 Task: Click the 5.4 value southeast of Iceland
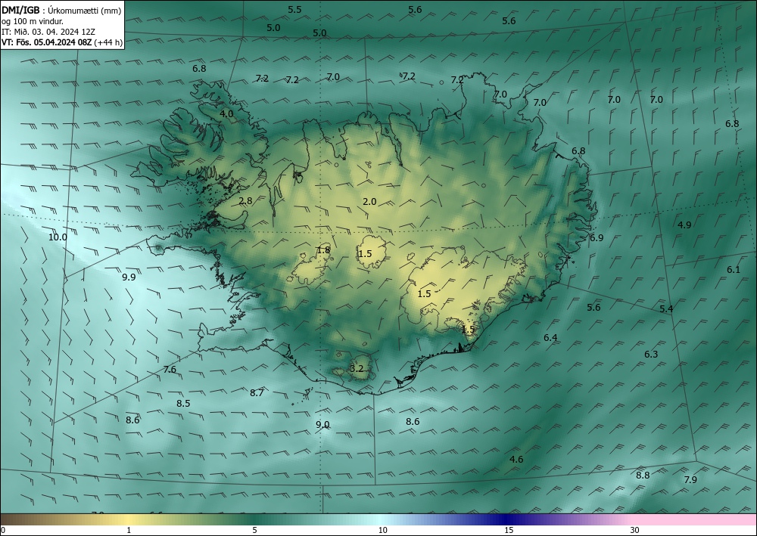666,309
